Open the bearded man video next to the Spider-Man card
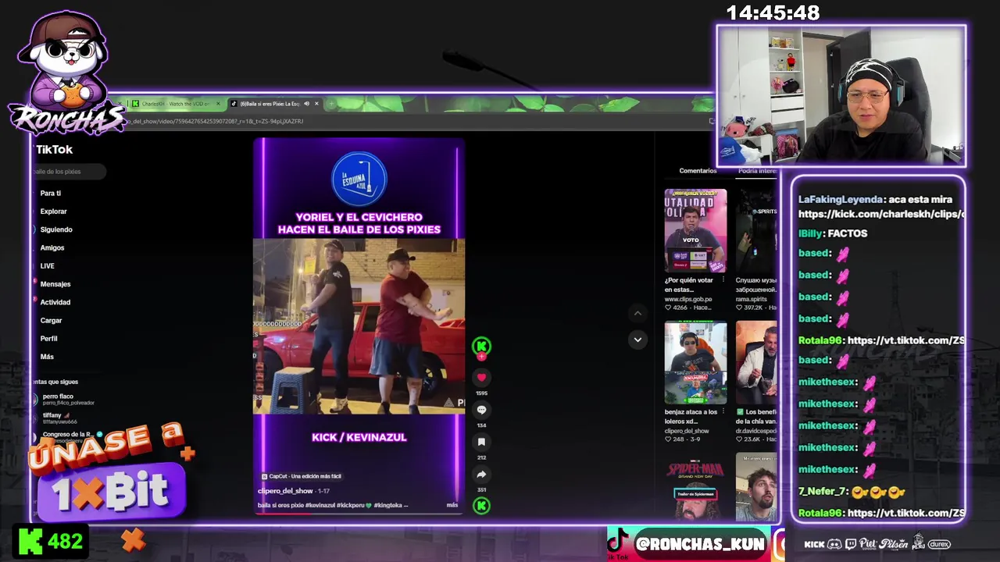 pos(756,488)
